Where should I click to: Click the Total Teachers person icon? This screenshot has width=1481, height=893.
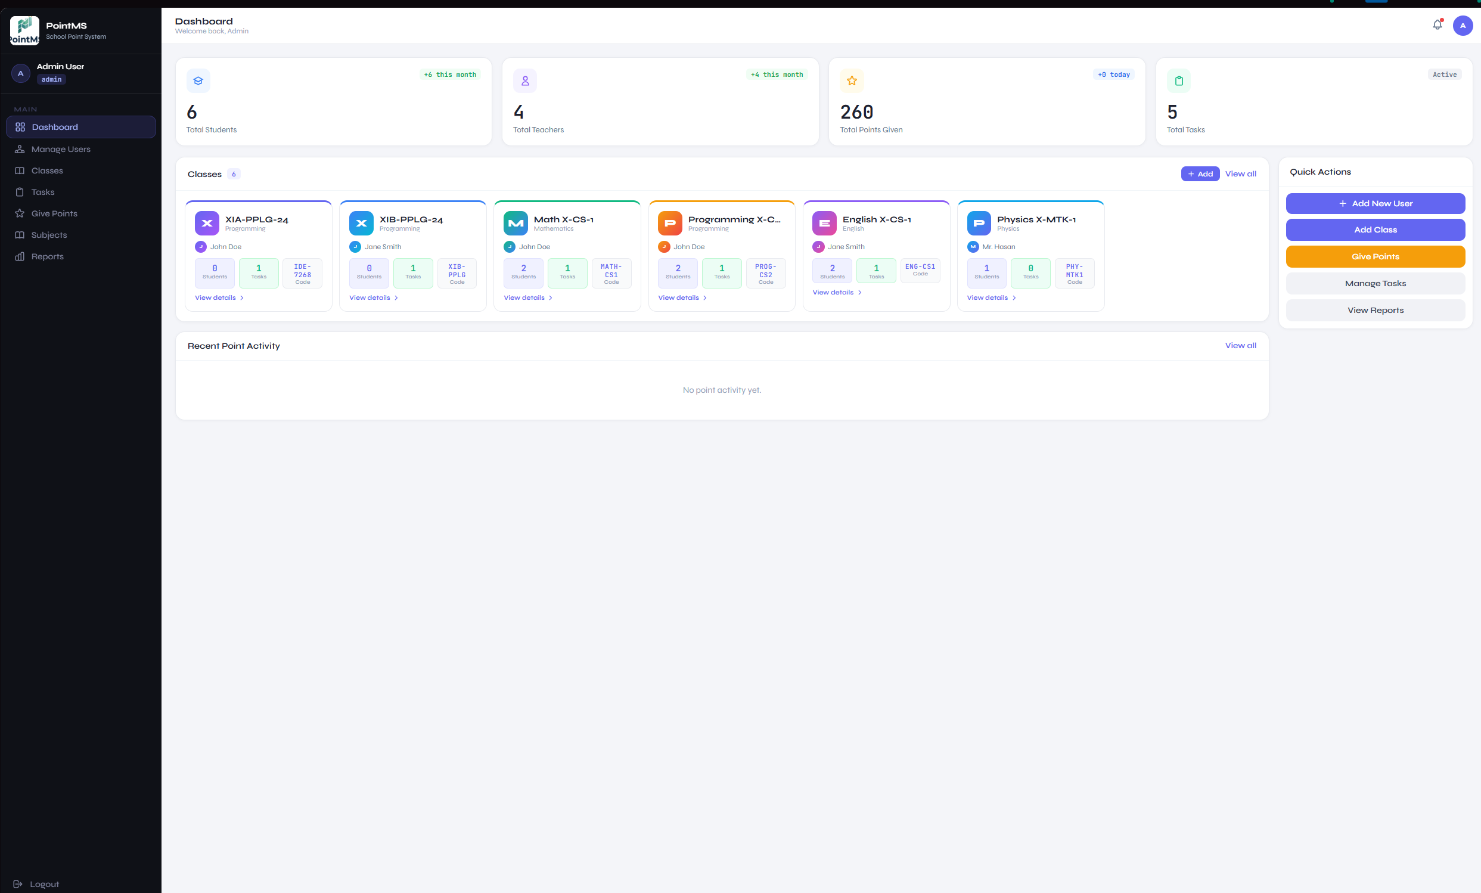[x=525, y=80]
